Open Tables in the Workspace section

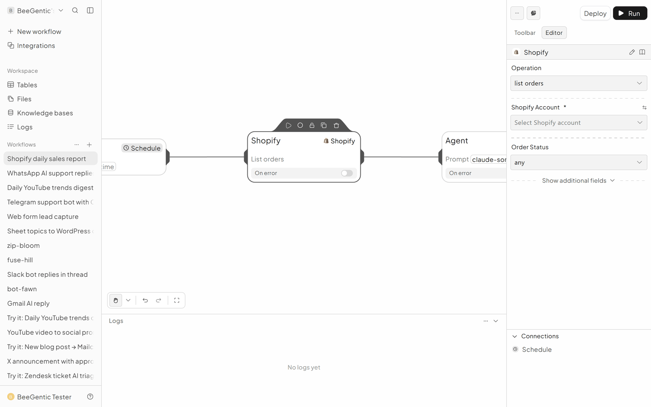[x=51, y=85]
